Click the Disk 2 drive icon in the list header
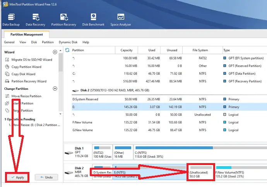Image resolution: width=267 pixels, height=187 pixels. [x=75, y=91]
